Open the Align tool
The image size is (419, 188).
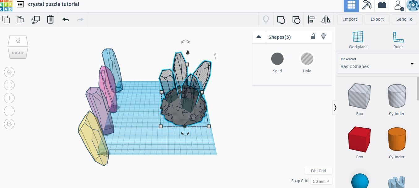point(311,19)
